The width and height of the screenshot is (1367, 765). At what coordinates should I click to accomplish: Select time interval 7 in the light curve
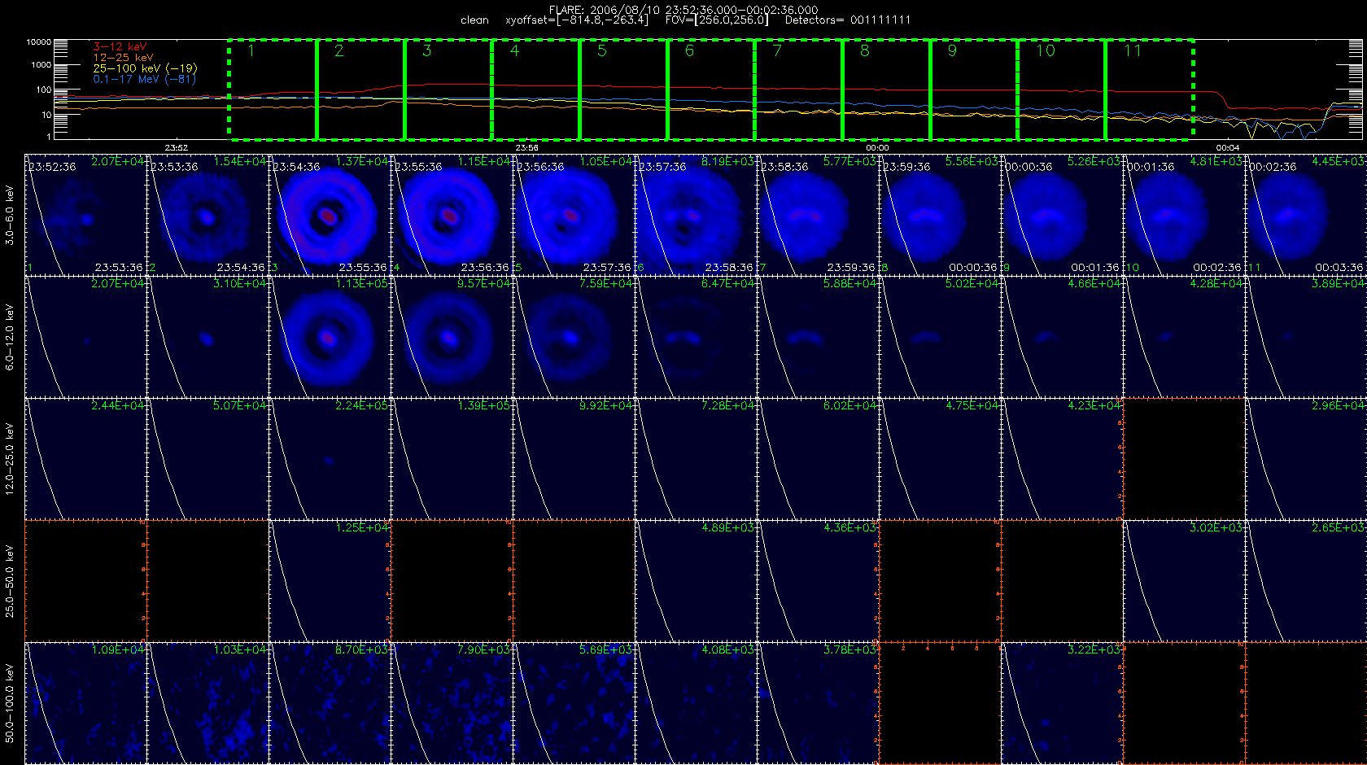[799, 90]
